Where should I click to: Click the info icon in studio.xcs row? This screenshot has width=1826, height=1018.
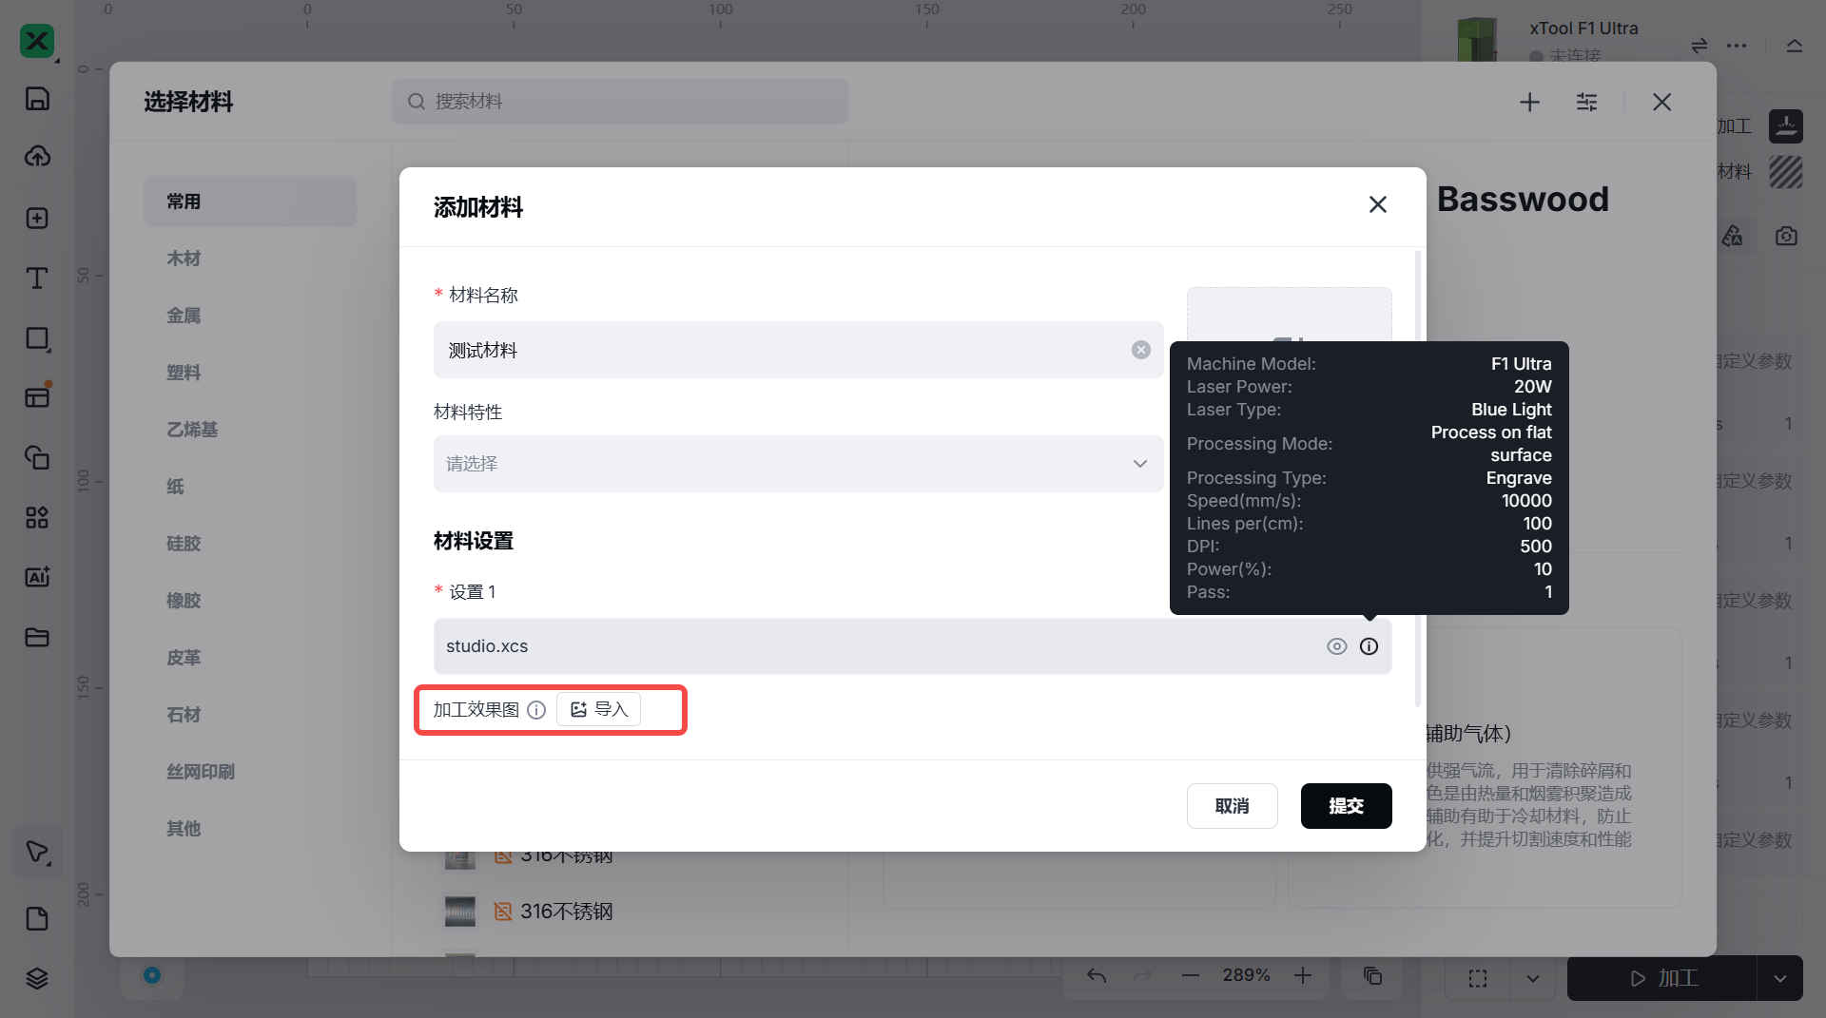[1369, 646]
